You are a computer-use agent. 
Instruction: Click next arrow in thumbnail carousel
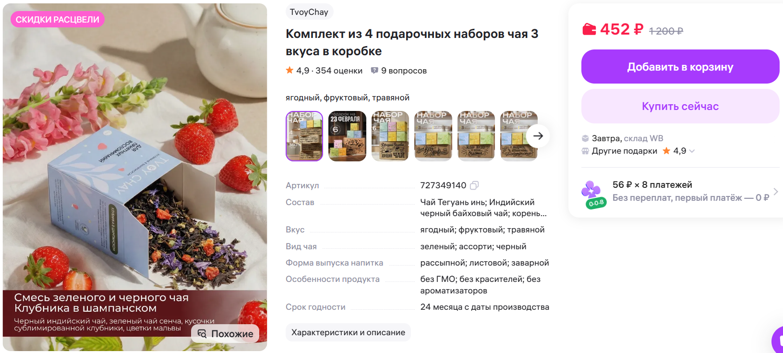tap(538, 136)
